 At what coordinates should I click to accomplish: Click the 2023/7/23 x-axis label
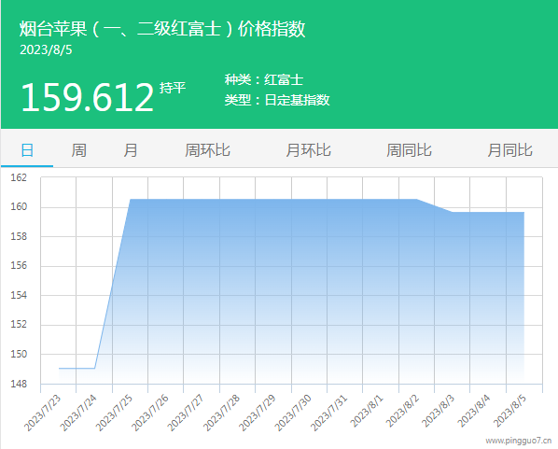[43, 413]
